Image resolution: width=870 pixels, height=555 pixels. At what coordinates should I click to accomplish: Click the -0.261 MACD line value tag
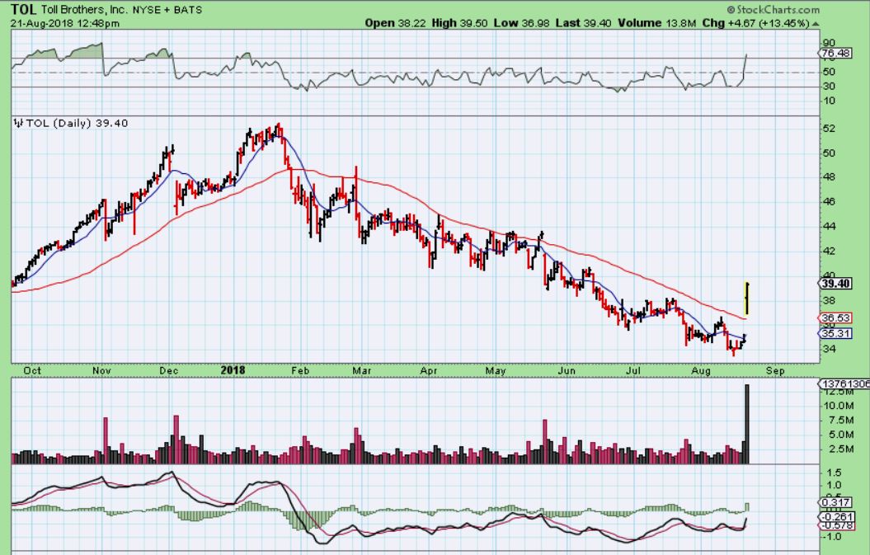836,516
